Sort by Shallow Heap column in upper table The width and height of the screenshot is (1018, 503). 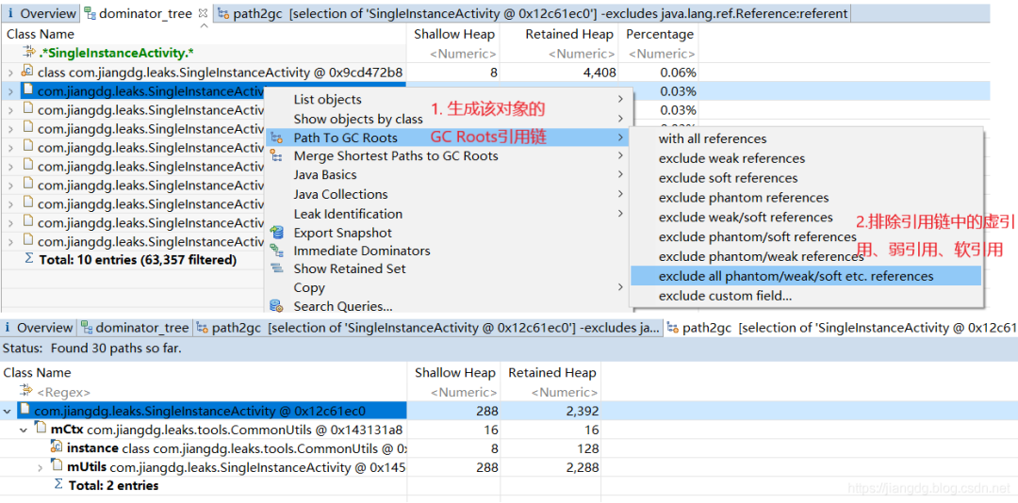click(453, 35)
